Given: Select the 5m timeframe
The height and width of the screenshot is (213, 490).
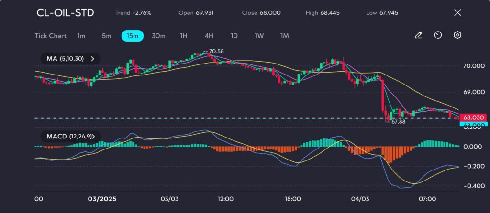Looking at the screenshot, I should 106,36.
